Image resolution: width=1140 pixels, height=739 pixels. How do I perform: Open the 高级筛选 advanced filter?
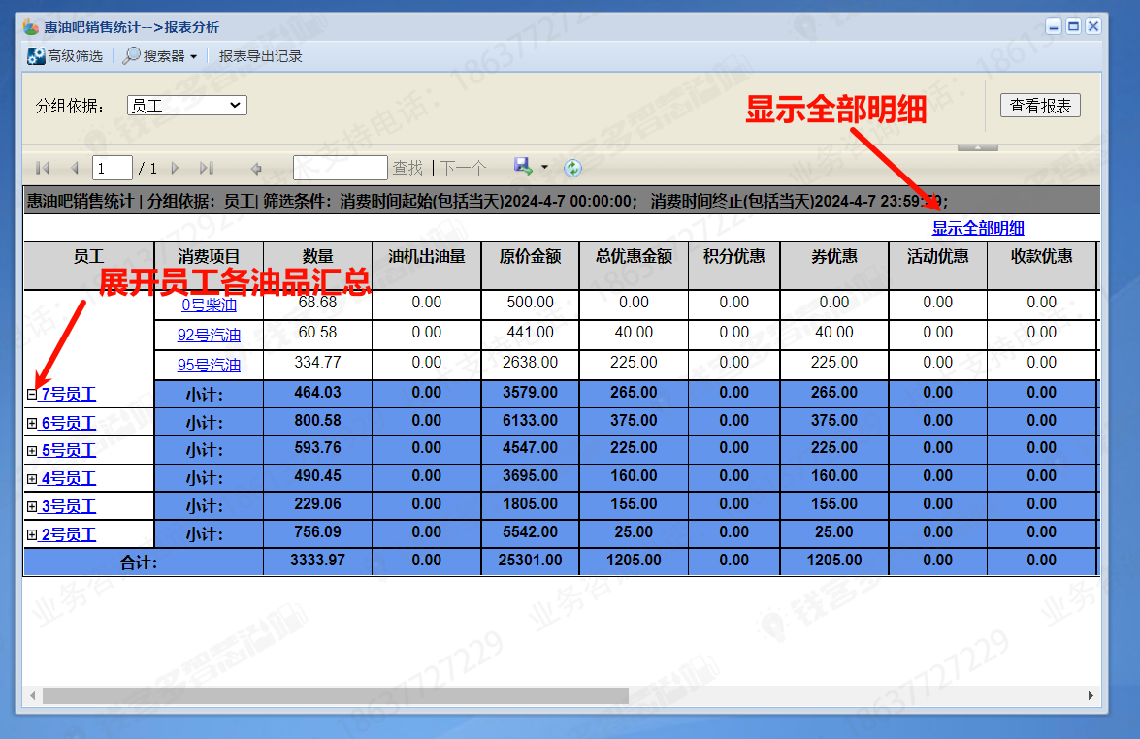pyautogui.click(x=65, y=56)
